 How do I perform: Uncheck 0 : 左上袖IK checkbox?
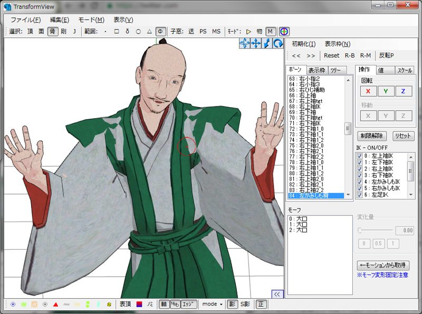click(359, 156)
